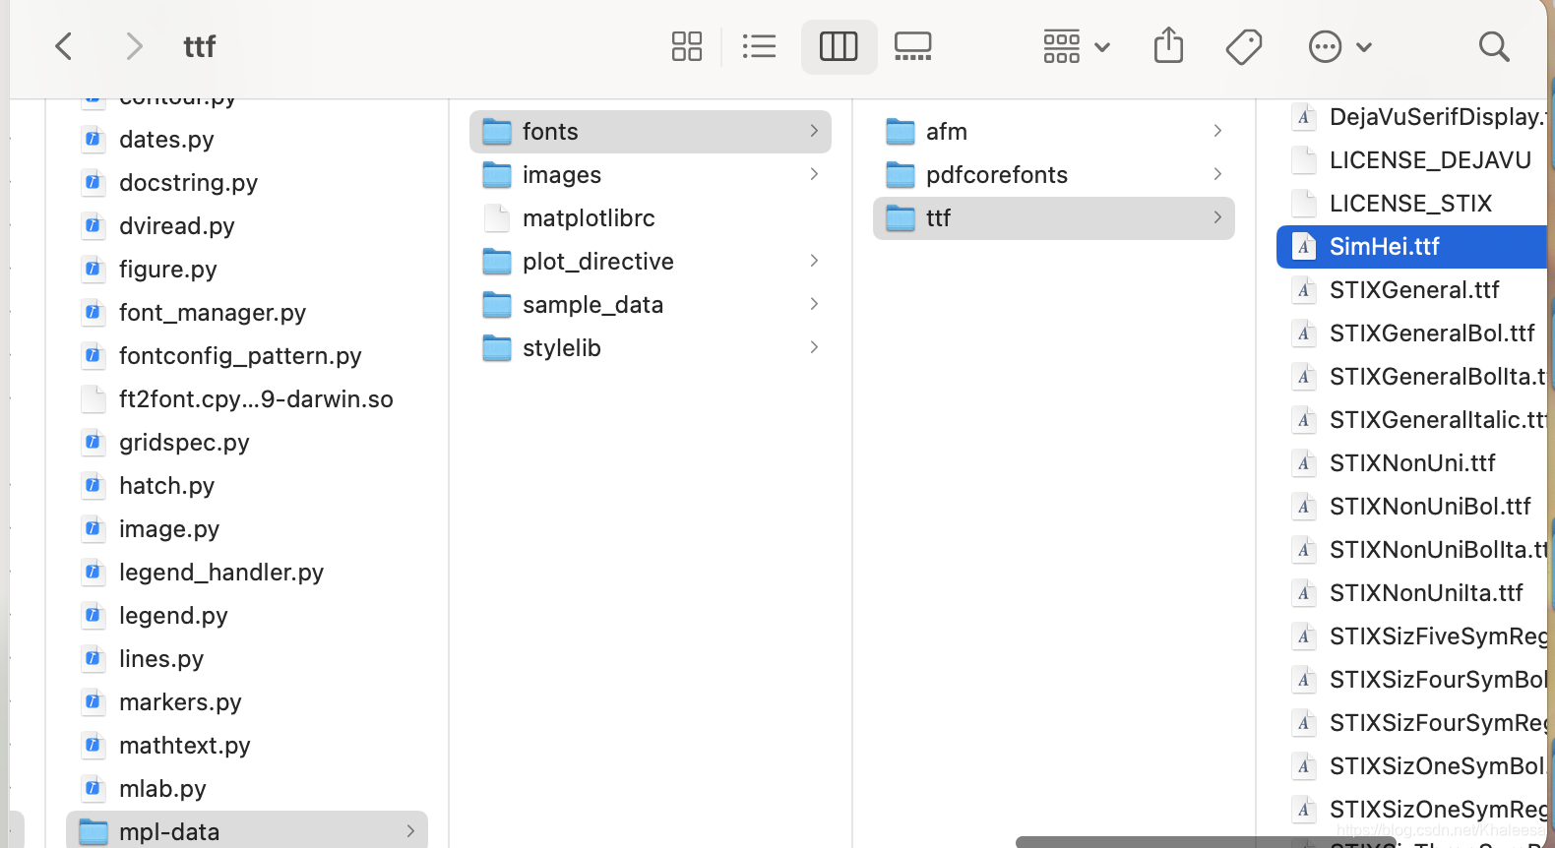Open the group-by options menu
This screenshot has height=848, width=1555.
pos(1077,46)
